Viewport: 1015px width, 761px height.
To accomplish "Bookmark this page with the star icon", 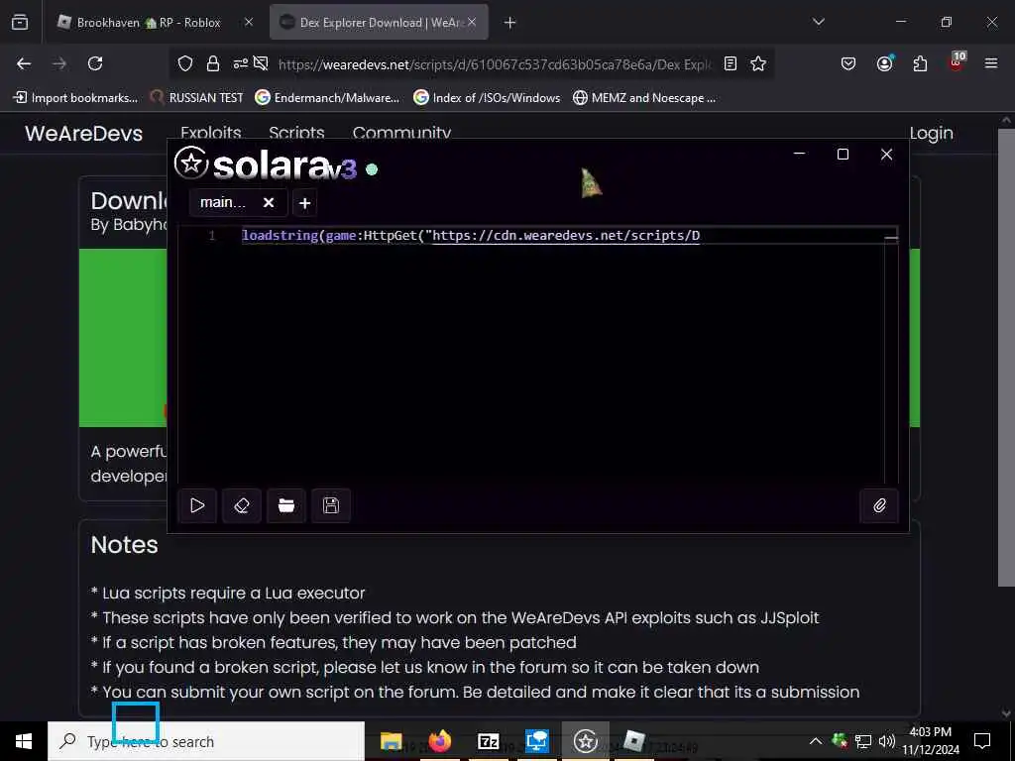I will click(x=758, y=63).
